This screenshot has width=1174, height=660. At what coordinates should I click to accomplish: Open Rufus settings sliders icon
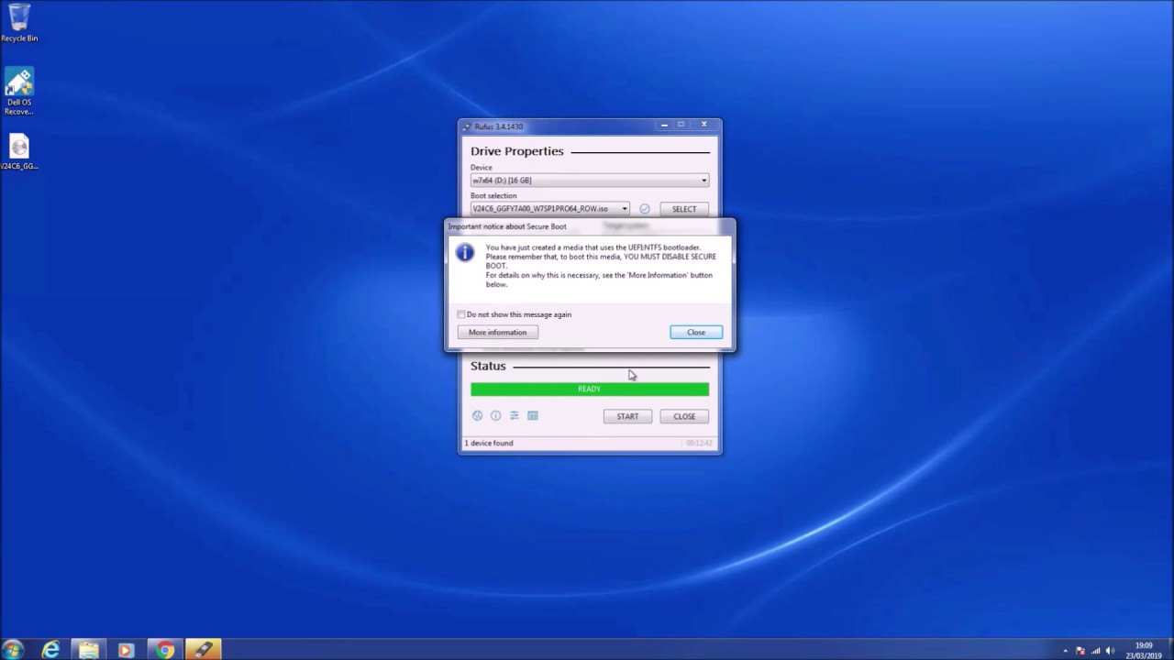point(514,415)
